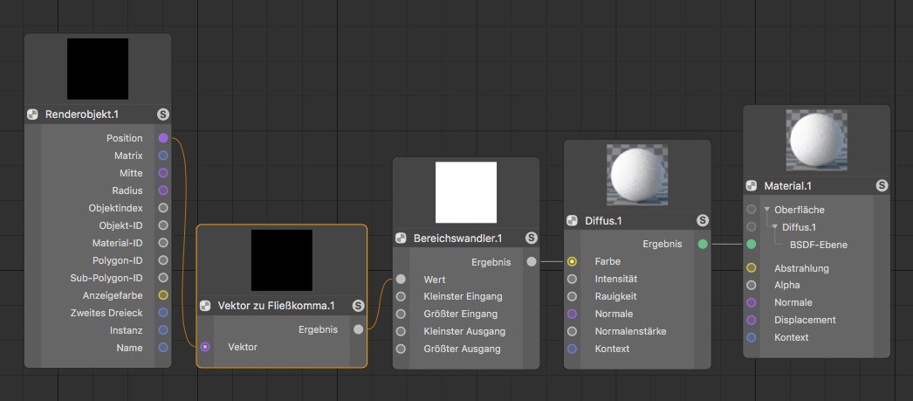
Task: Click the Instanz output port
Action: (x=163, y=330)
